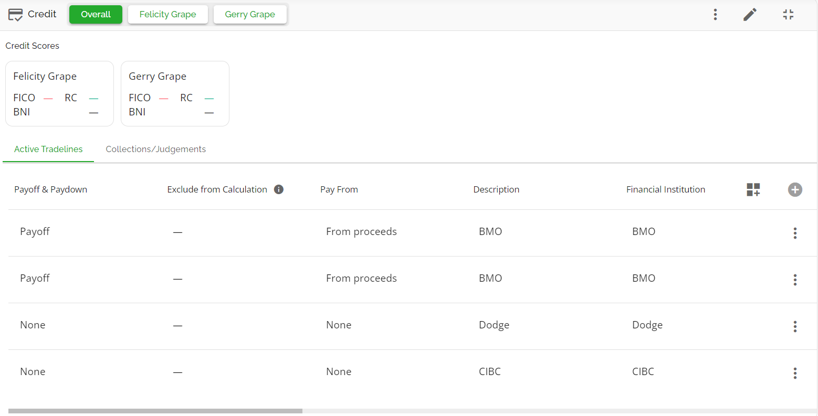818x416 pixels.
Task: Open row options for second BMO tradeline
Action: coord(795,280)
